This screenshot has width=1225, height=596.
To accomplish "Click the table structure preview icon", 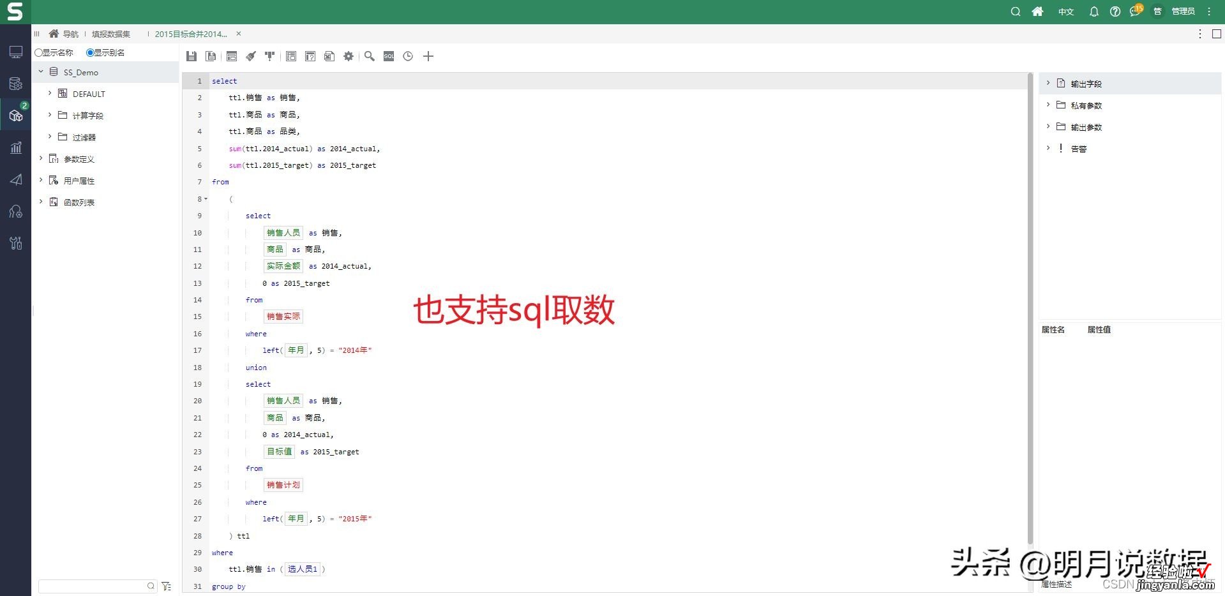I will coord(291,56).
